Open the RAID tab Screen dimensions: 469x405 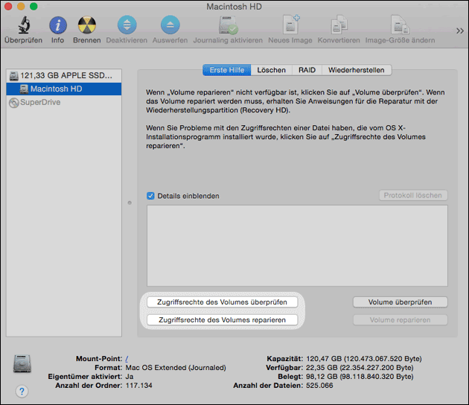(307, 70)
